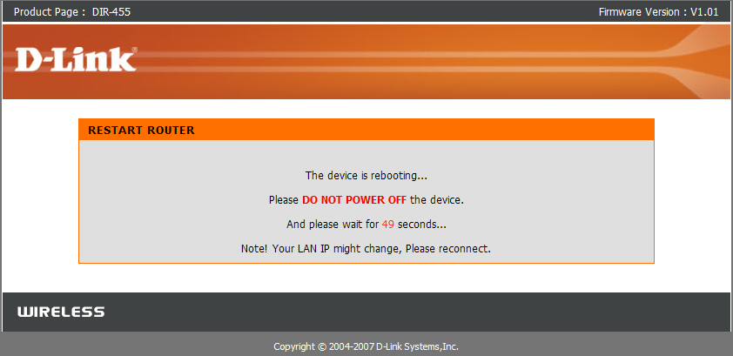Open the DIR-455 product page link

111,12
